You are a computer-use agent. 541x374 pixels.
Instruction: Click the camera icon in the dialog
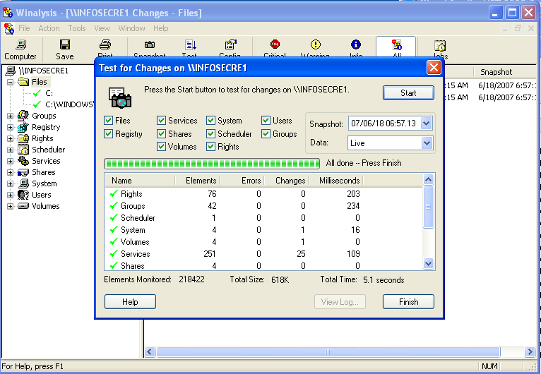120,98
